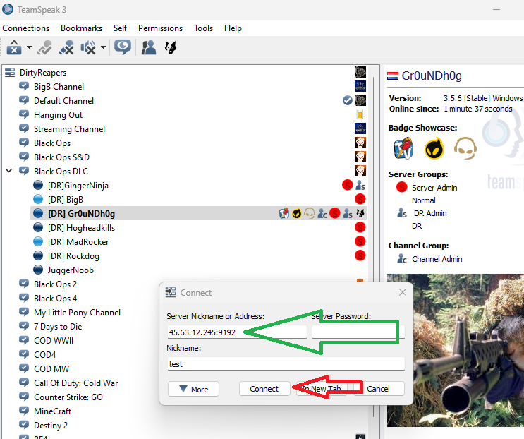Toggle the away status toolbar icon
Image resolution: width=524 pixels, height=439 pixels.
(x=123, y=48)
